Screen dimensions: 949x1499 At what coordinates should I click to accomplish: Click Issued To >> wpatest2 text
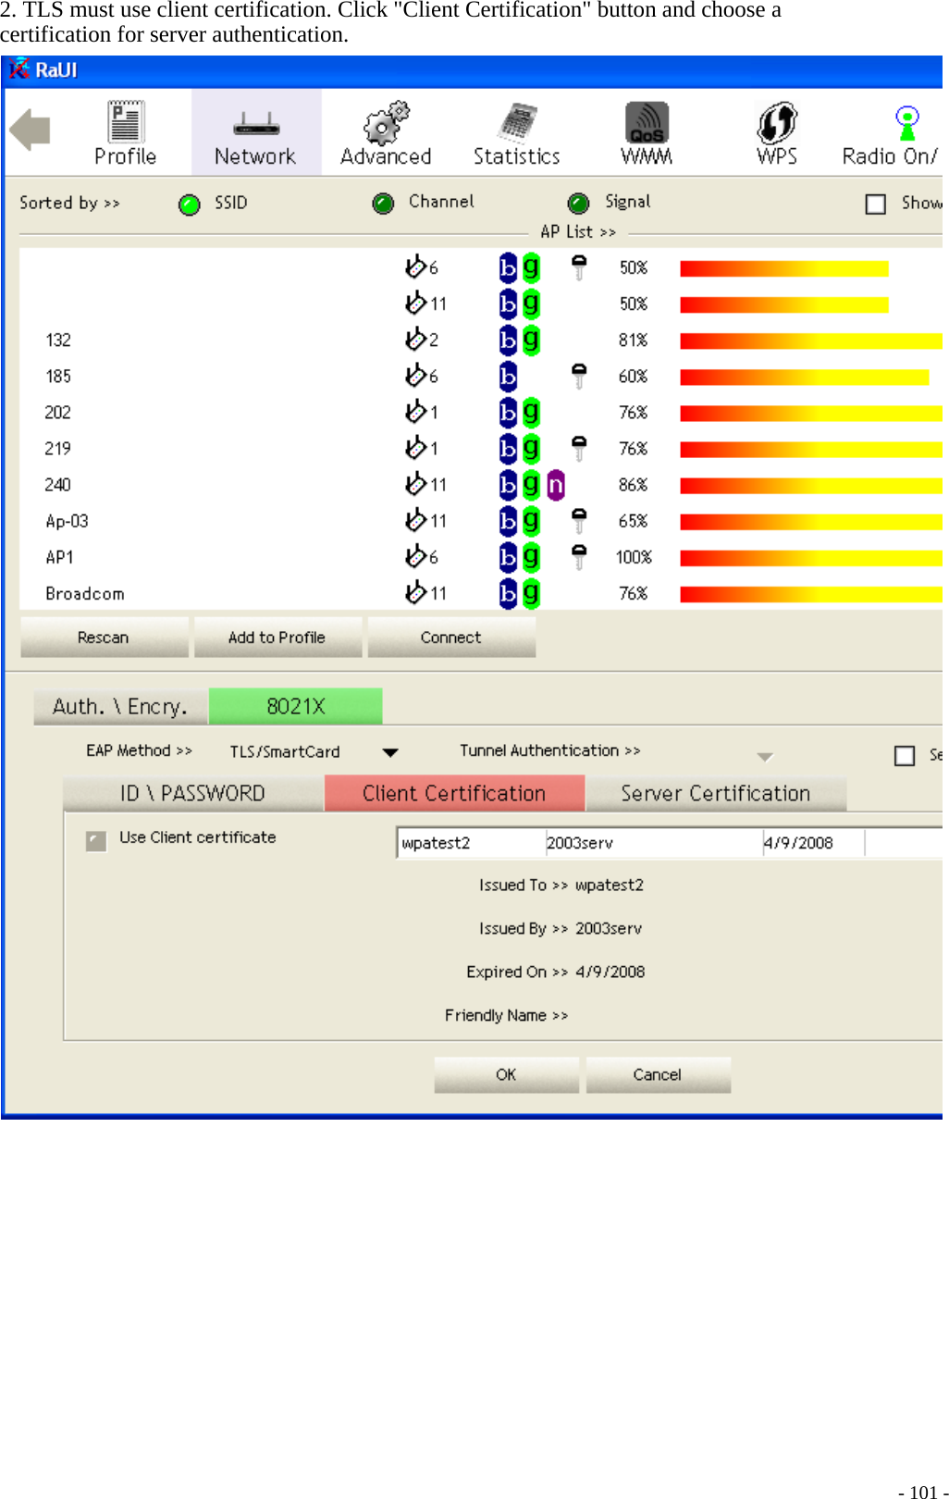click(561, 886)
